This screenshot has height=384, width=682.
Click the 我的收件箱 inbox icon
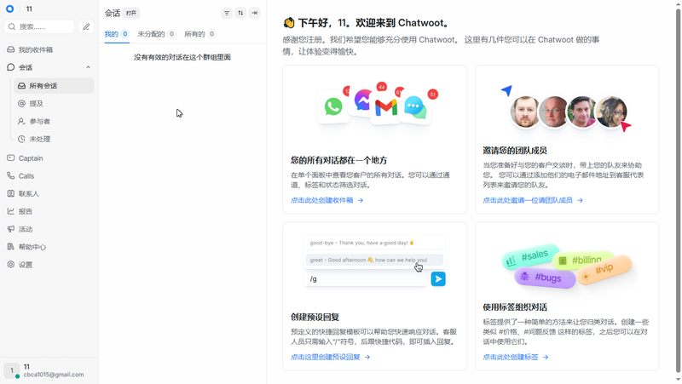click(11, 49)
